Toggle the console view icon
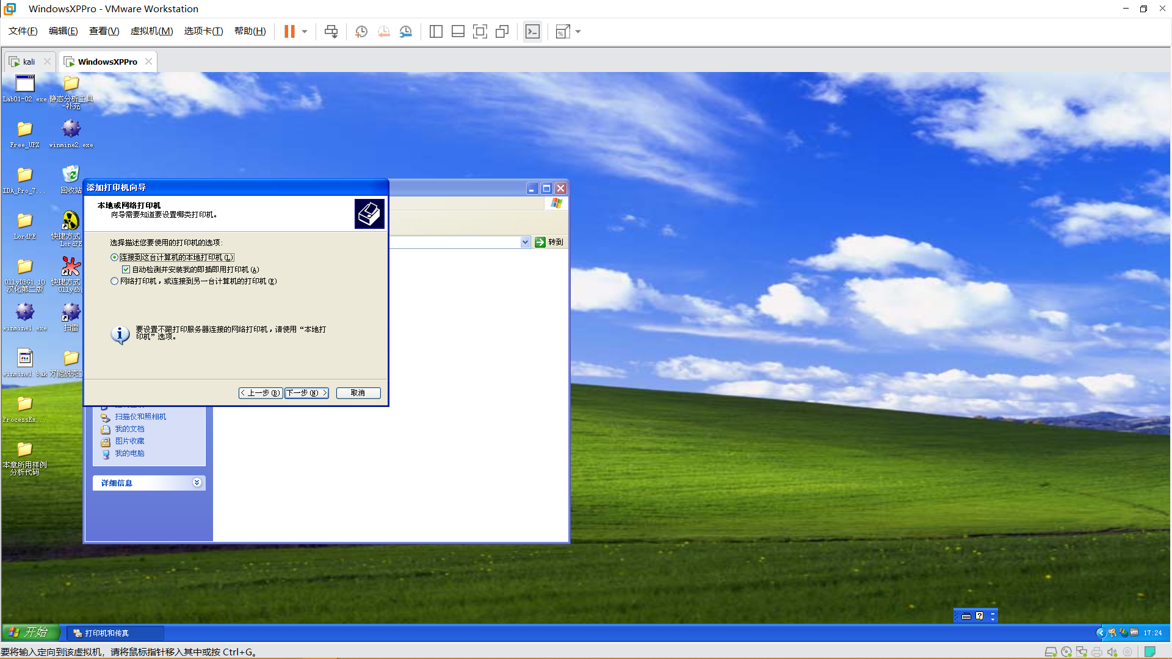The width and height of the screenshot is (1172, 659). (x=532, y=32)
